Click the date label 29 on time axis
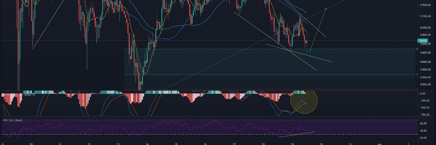This screenshot has width=436, height=145. click(292, 144)
